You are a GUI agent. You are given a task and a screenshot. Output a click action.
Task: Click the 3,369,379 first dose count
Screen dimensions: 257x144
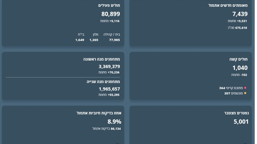pos(109,67)
